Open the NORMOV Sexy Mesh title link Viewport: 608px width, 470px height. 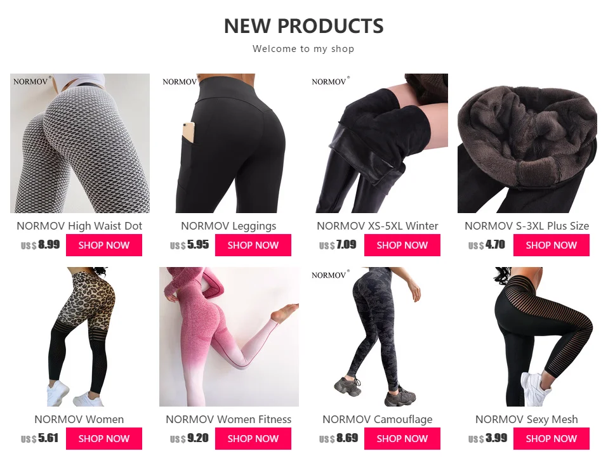[527, 419]
